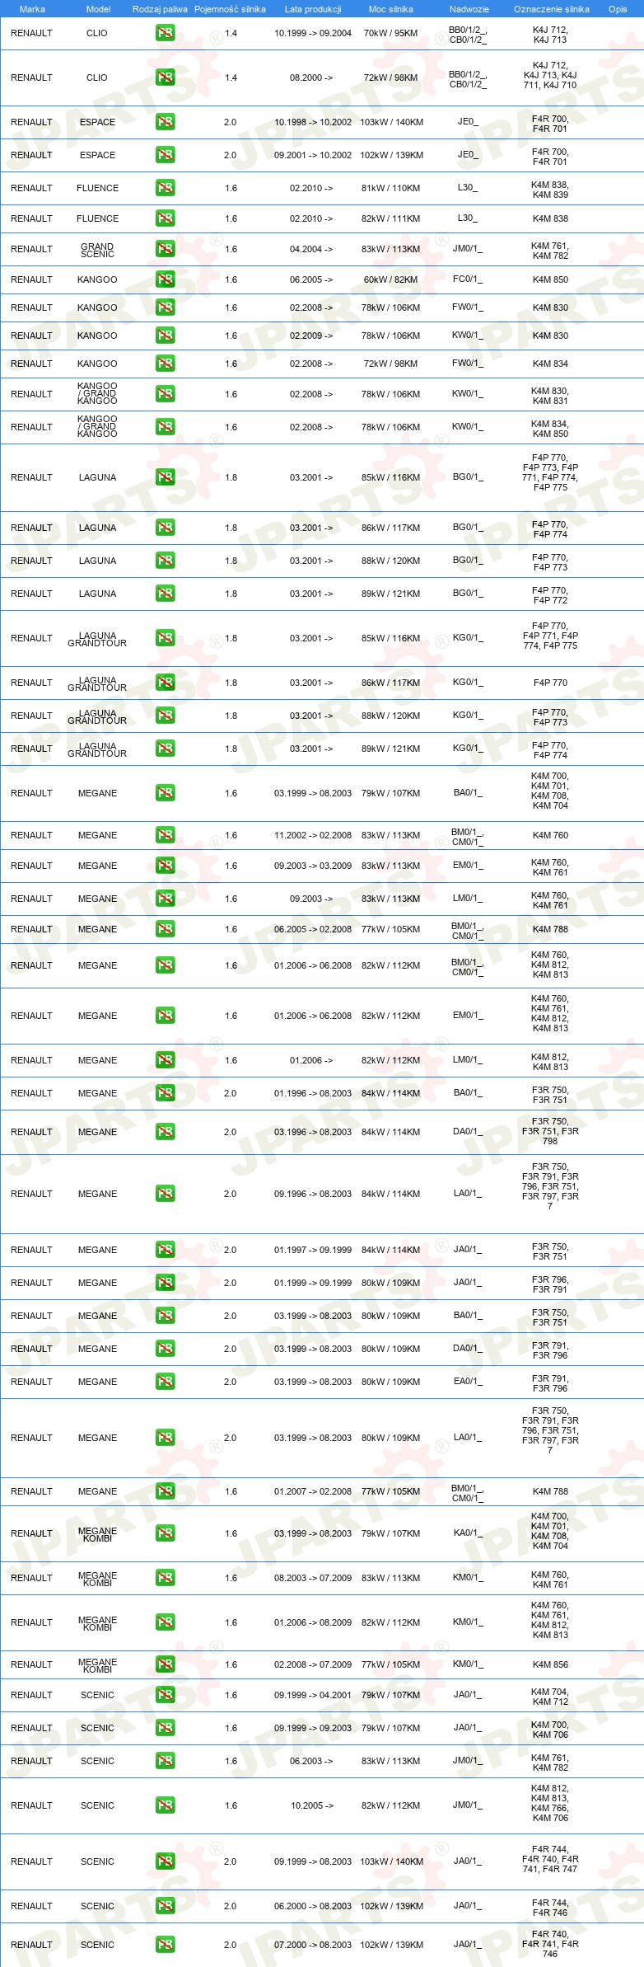Click the 'FC0/1_' body code cell

click(x=468, y=279)
